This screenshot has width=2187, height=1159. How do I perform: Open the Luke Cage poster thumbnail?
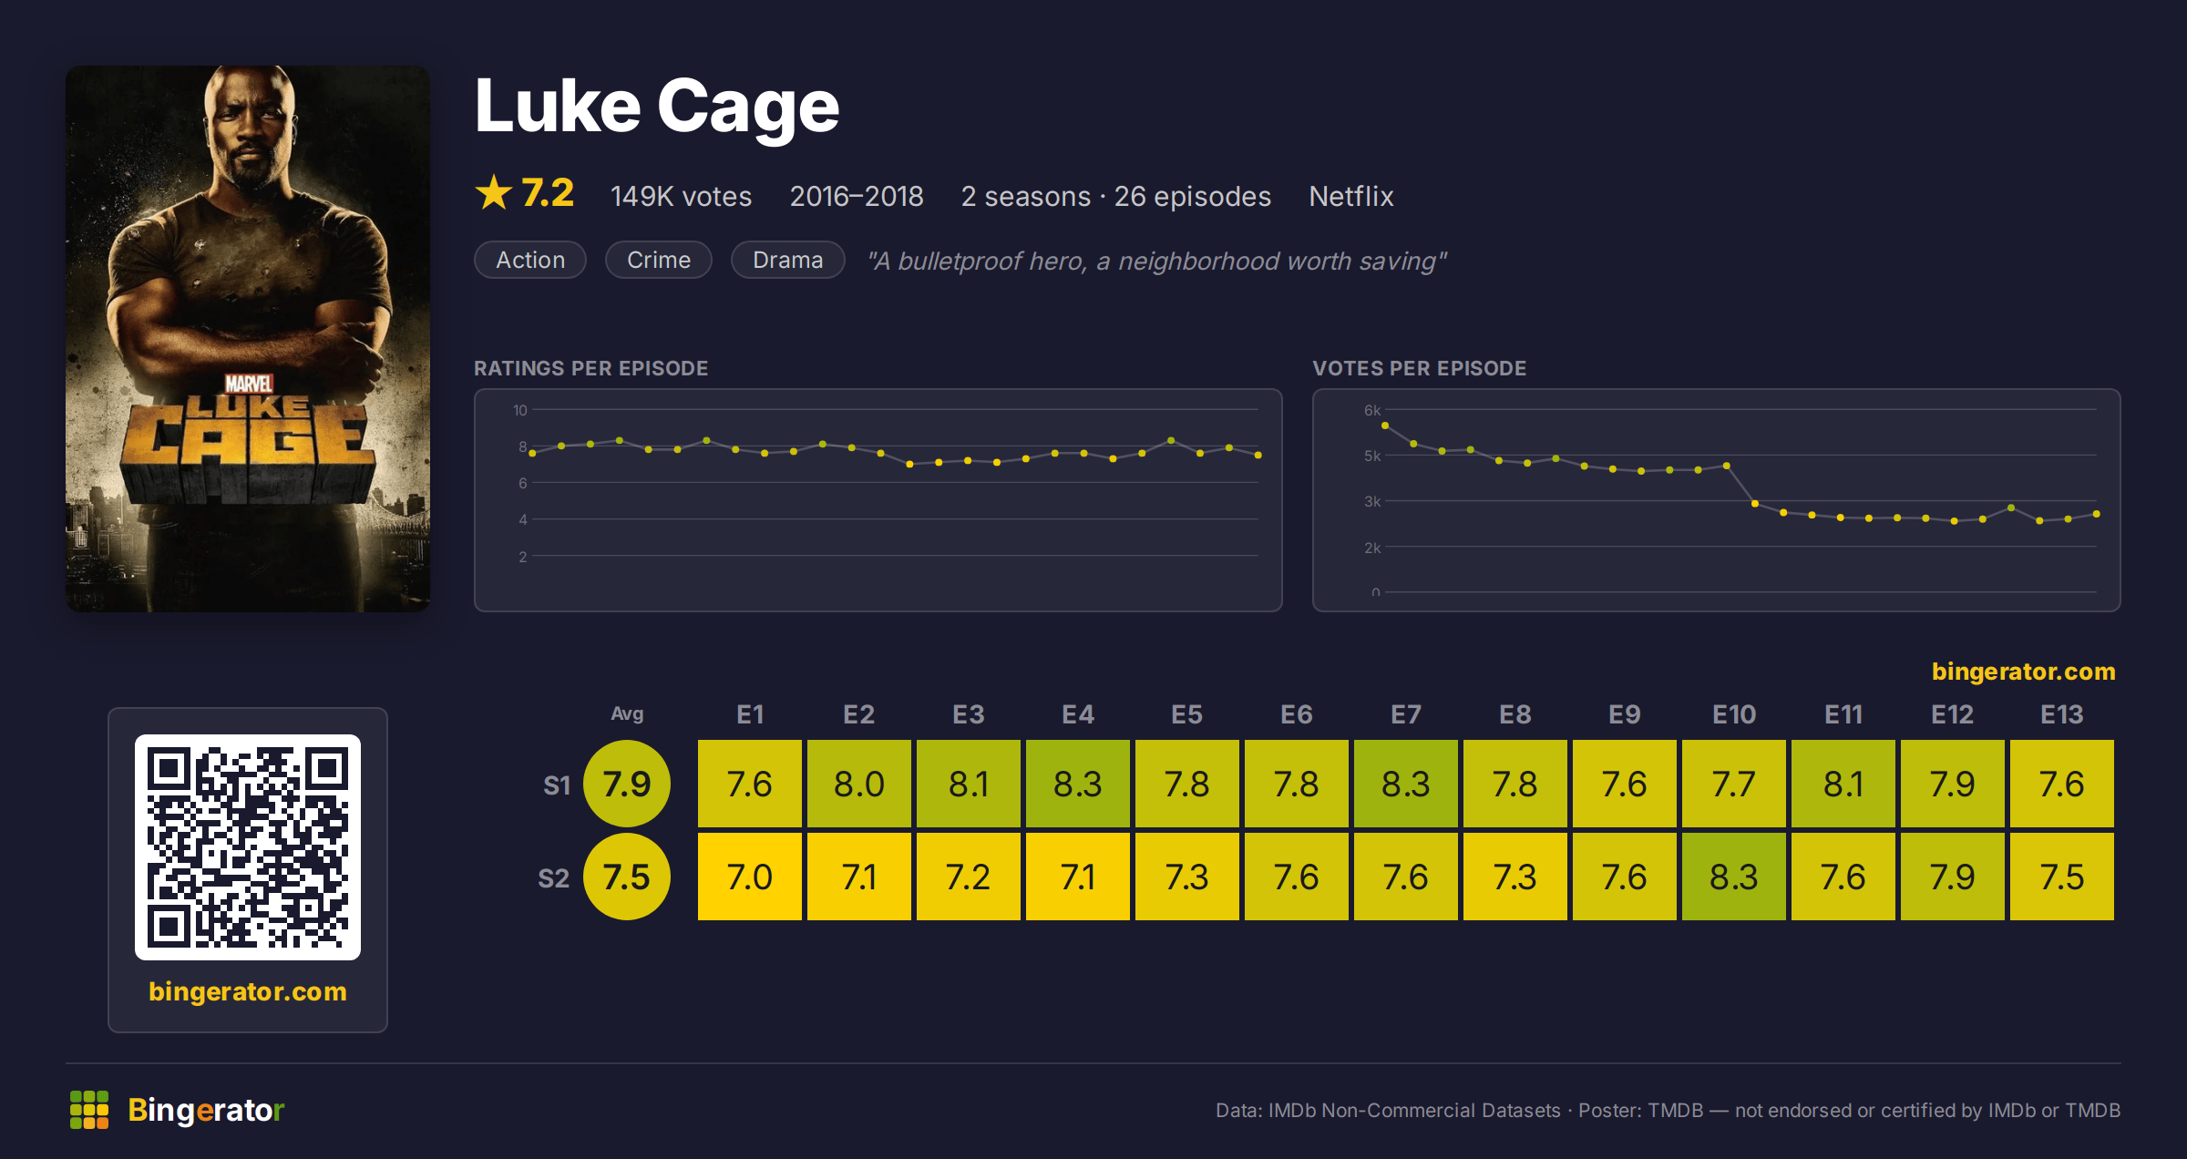point(248,339)
